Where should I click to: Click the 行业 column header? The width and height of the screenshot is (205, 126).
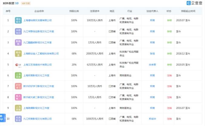pyautogui.click(x=130, y=11)
